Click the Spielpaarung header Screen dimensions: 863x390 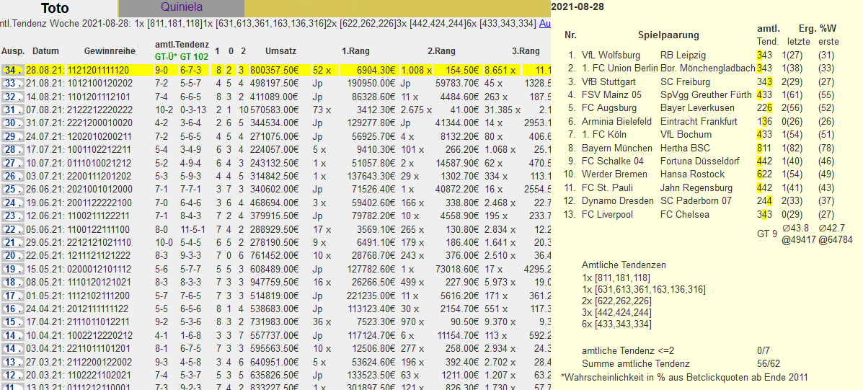(x=668, y=35)
